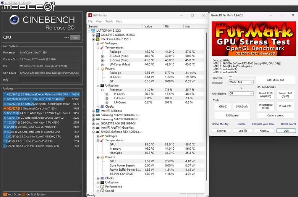Click the Cinebench title bar logo icon
Screen dimensions: 298x197
[2, 2]
